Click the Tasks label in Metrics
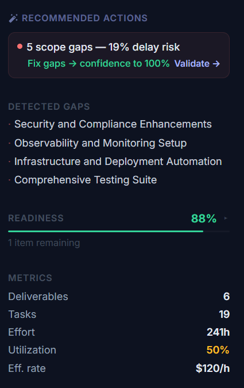 point(22,314)
